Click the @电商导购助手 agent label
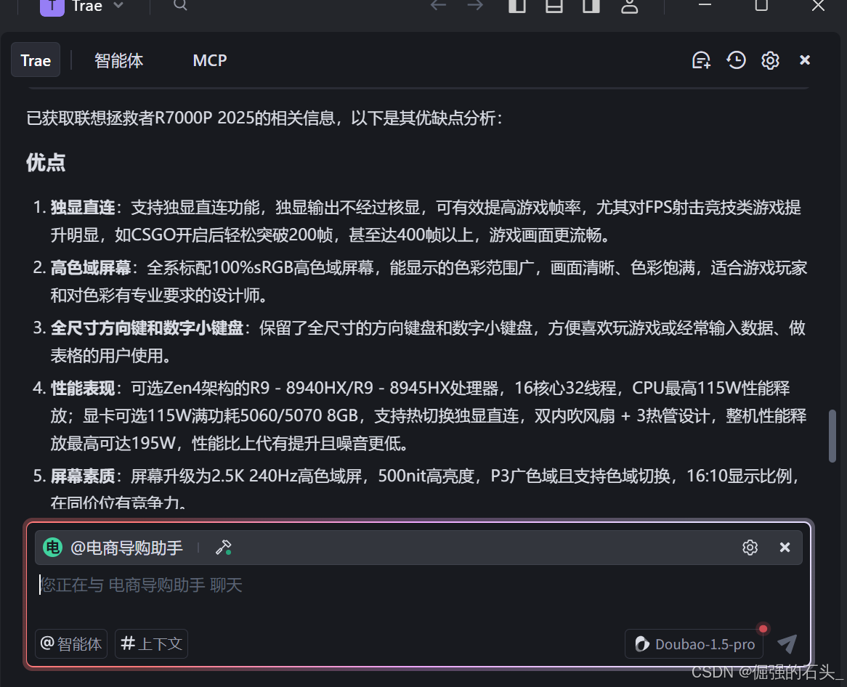This screenshot has width=847, height=687. point(126,548)
